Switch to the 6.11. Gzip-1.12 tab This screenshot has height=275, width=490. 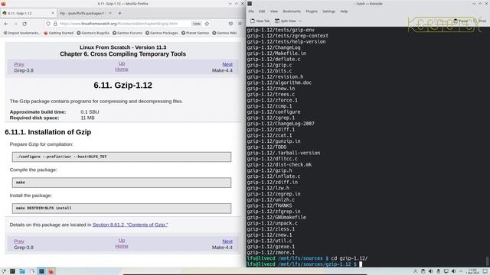point(28,14)
